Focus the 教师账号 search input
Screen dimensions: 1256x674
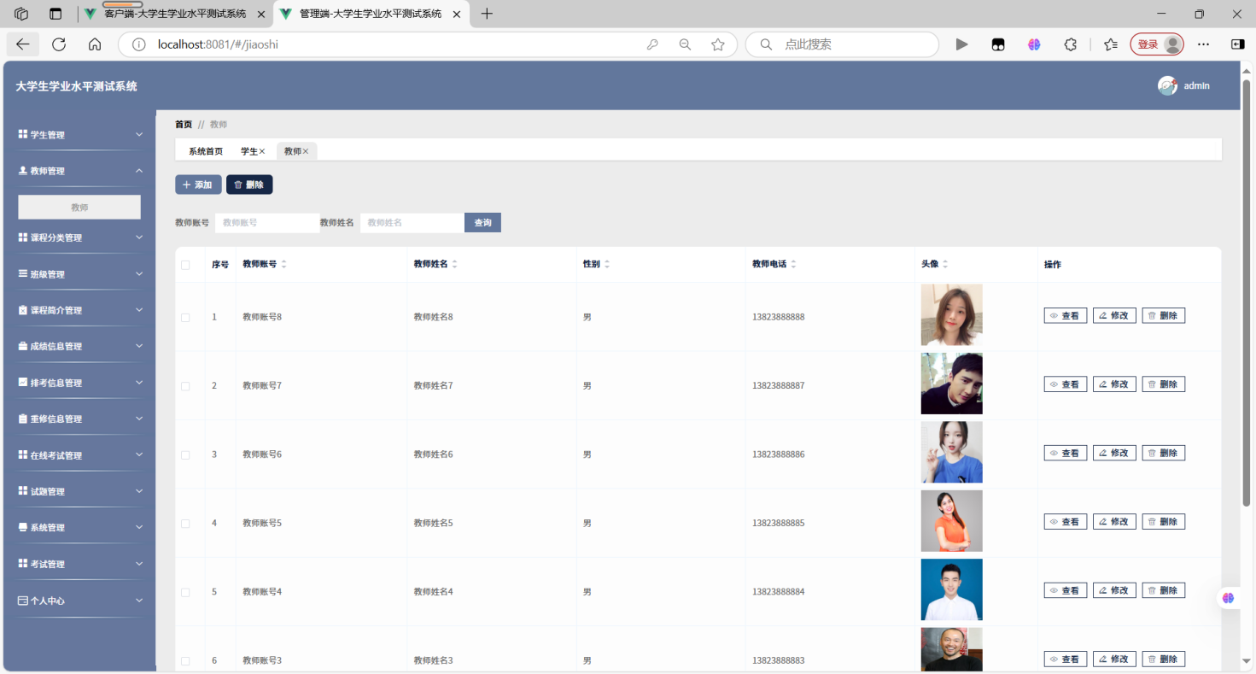(267, 223)
